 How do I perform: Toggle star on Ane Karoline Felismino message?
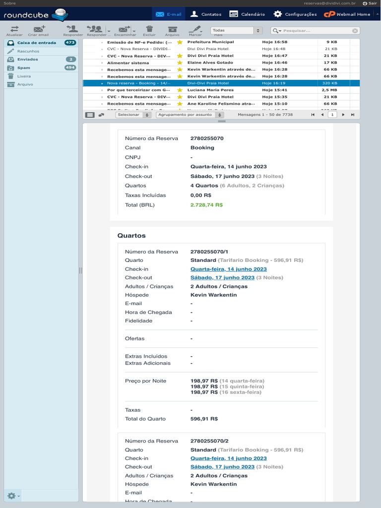pyautogui.click(x=180, y=104)
